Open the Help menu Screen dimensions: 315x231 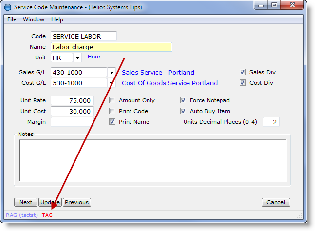pyautogui.click(x=57, y=19)
